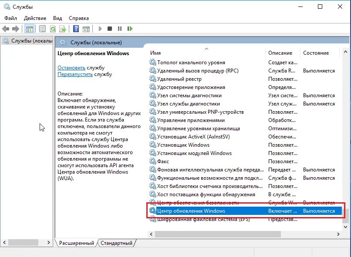
Task: Click gear icon of Удаленный реестр
Action: coord(153,79)
